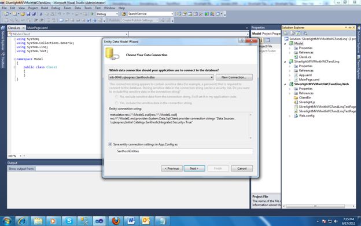Click the Save toolbar icon

coord(28,14)
